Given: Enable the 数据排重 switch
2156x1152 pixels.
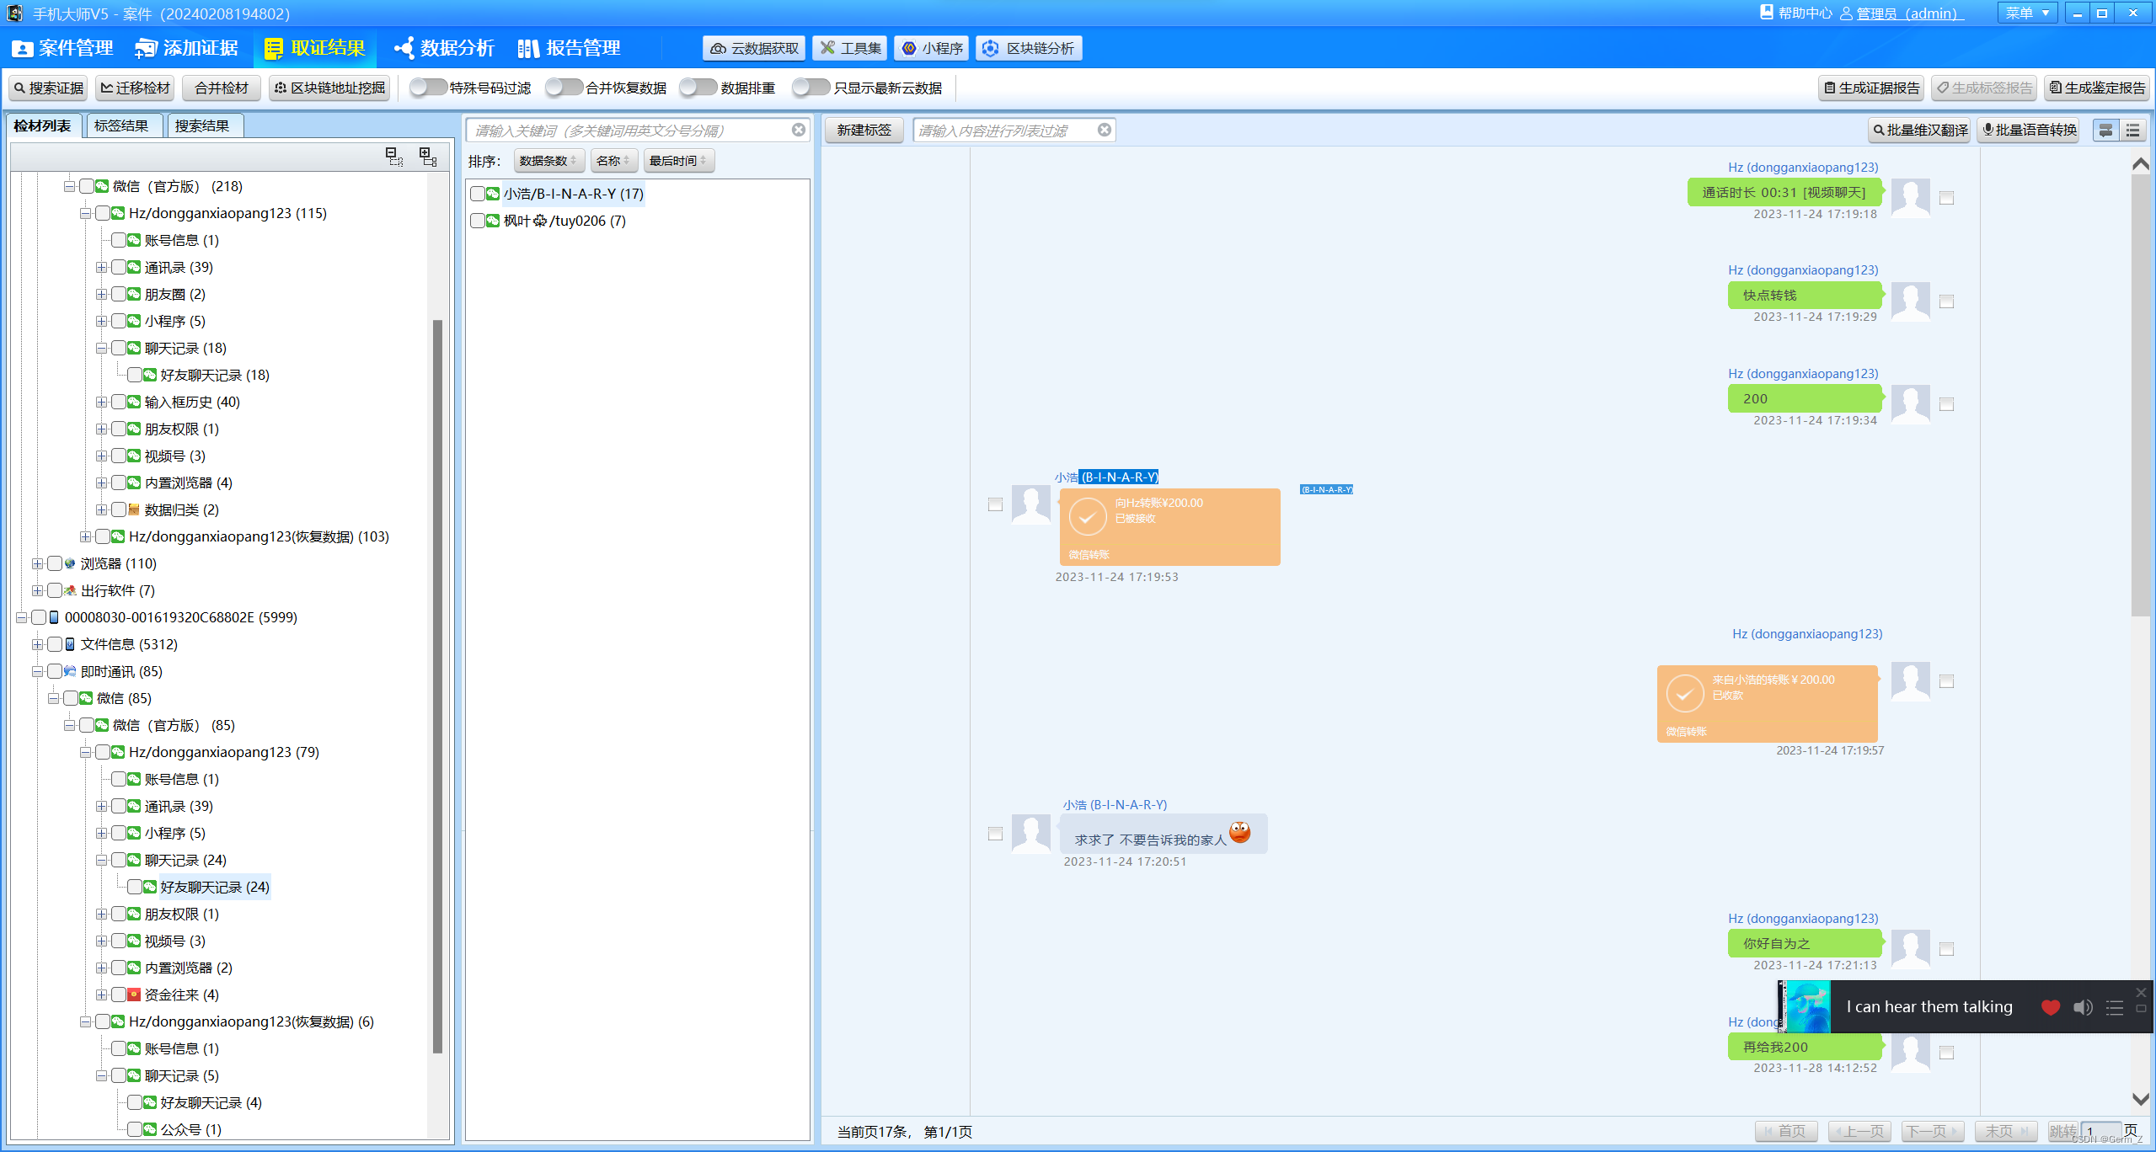Looking at the screenshot, I should coord(698,88).
